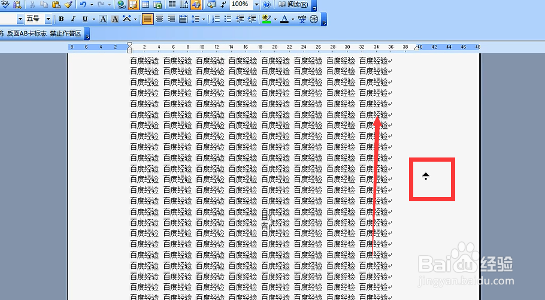Screen dimensions: 545x300
Task: Toggle italic formatting
Action: (x=73, y=19)
